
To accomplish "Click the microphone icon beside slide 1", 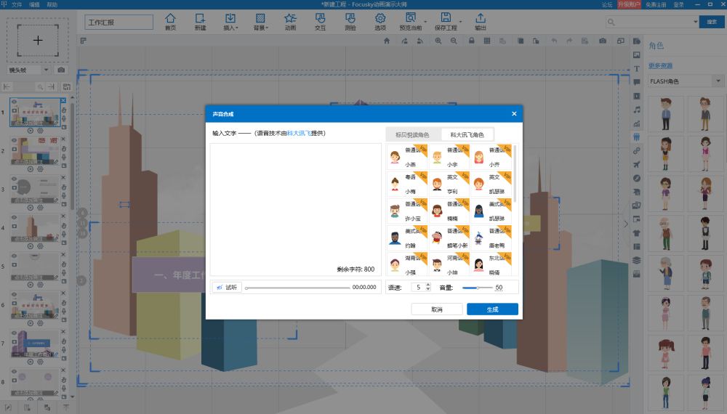I will coord(64,118).
